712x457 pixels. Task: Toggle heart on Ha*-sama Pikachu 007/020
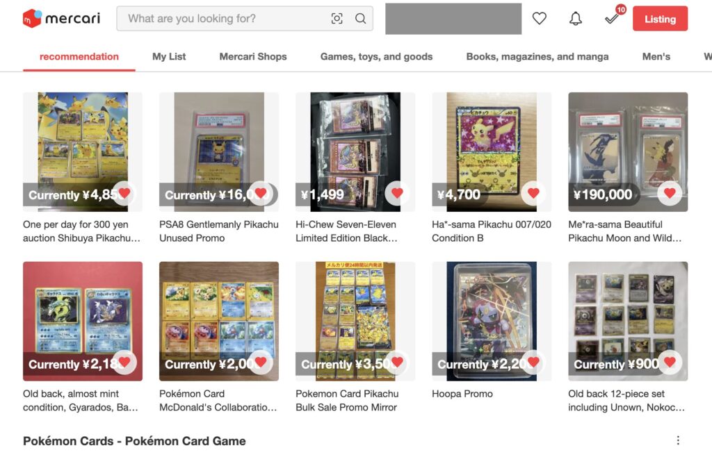pos(533,193)
